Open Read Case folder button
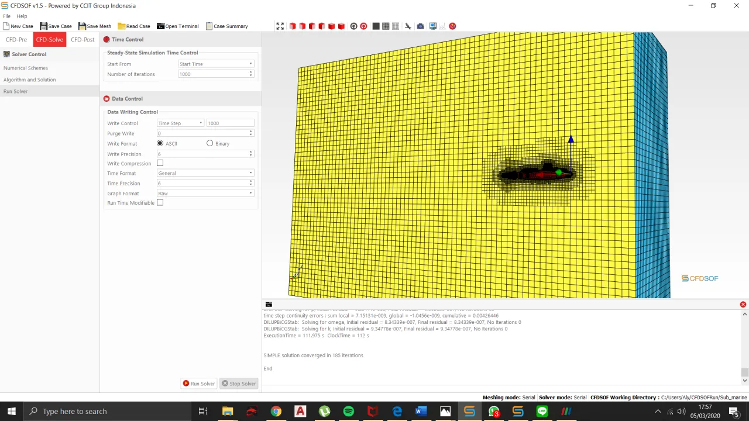The height and width of the screenshot is (421, 749). click(x=134, y=26)
